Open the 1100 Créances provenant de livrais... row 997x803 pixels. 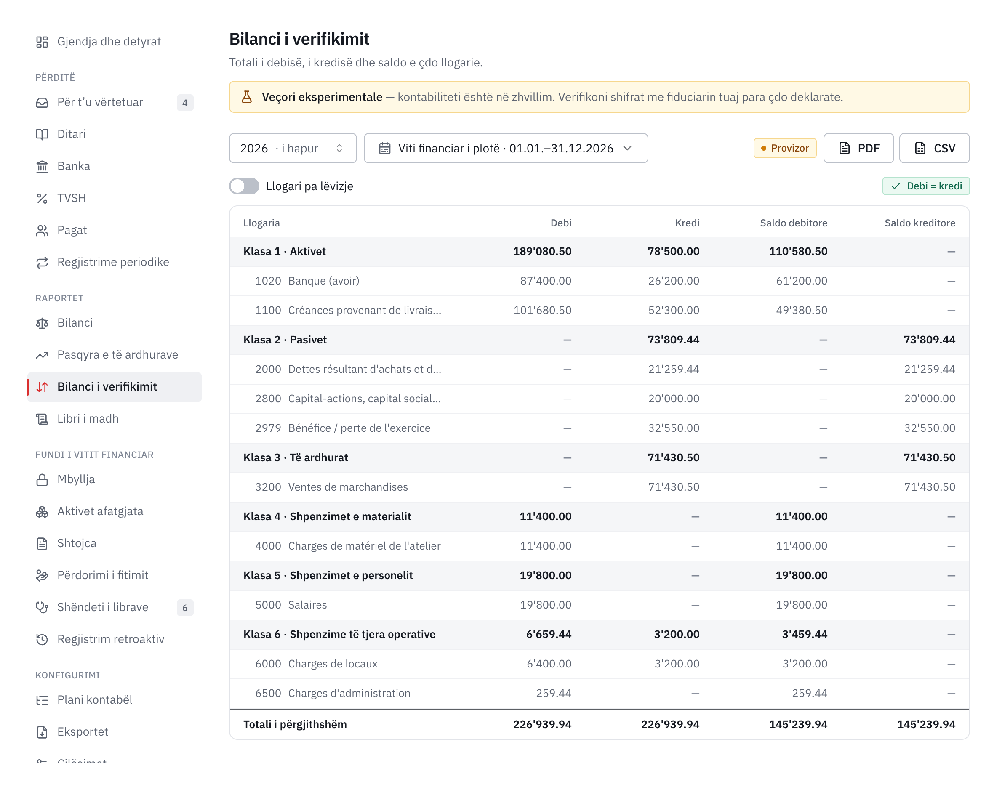600,311
